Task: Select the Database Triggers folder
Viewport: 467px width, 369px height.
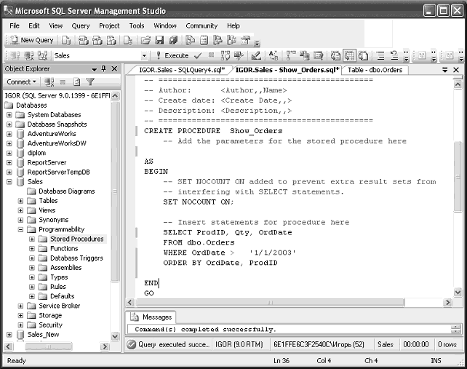Action: [x=76, y=258]
